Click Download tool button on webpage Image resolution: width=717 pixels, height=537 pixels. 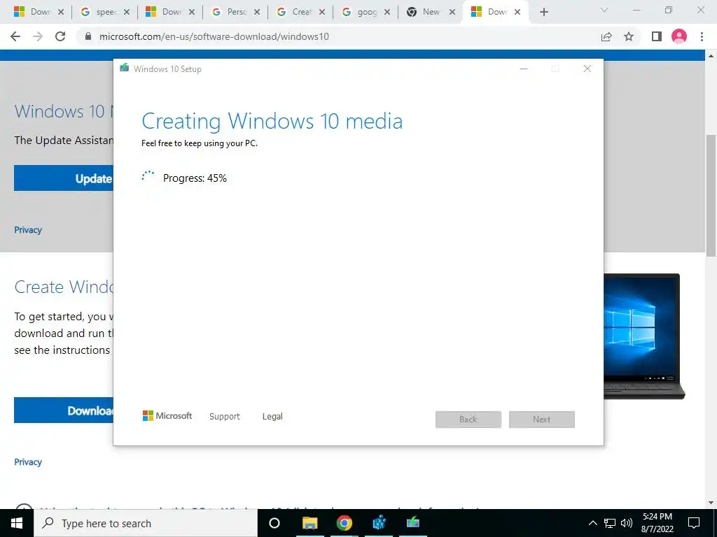pyautogui.click(x=64, y=410)
